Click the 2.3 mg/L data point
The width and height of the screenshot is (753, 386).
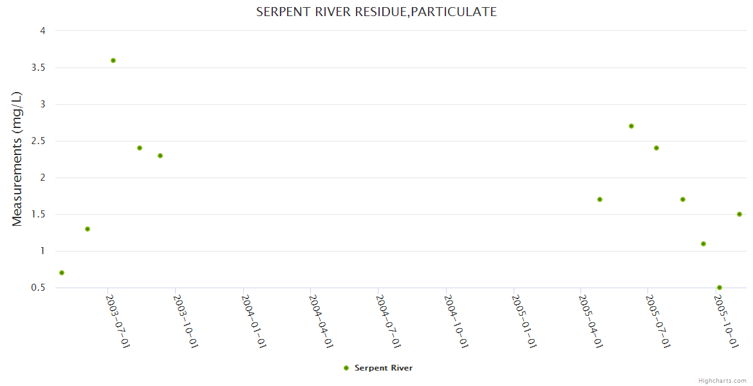tap(160, 156)
